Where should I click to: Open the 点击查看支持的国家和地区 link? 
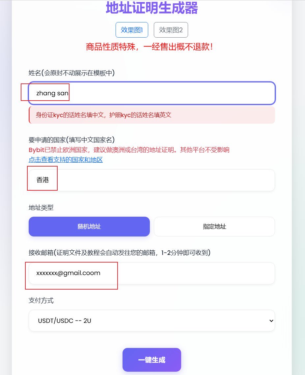click(x=66, y=160)
